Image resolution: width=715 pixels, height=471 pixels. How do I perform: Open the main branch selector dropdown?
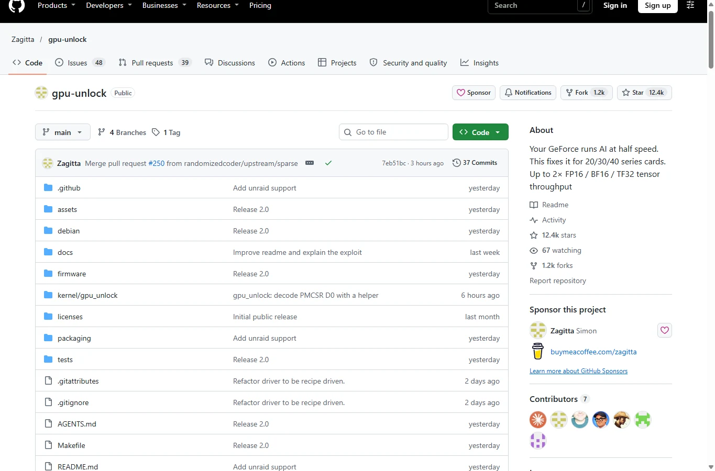pyautogui.click(x=63, y=132)
